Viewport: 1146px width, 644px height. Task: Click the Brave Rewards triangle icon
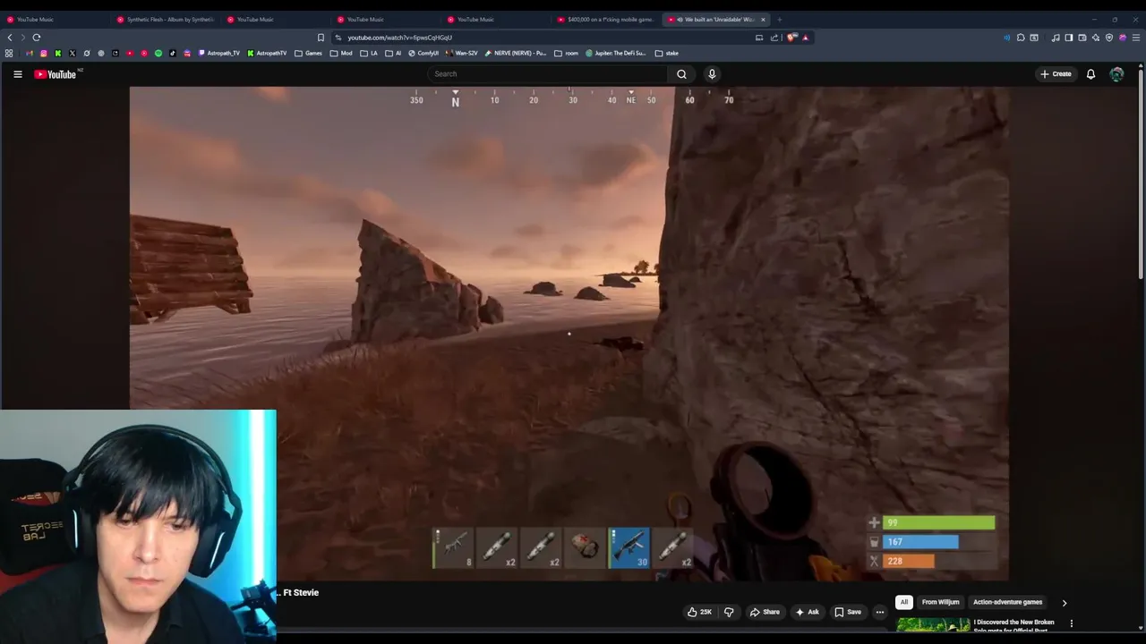coord(805,38)
